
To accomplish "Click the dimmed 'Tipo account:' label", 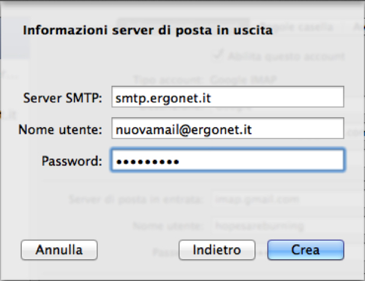I will (x=168, y=79).
